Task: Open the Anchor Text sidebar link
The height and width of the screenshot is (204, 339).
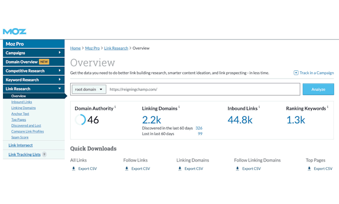Action: pyautogui.click(x=20, y=114)
